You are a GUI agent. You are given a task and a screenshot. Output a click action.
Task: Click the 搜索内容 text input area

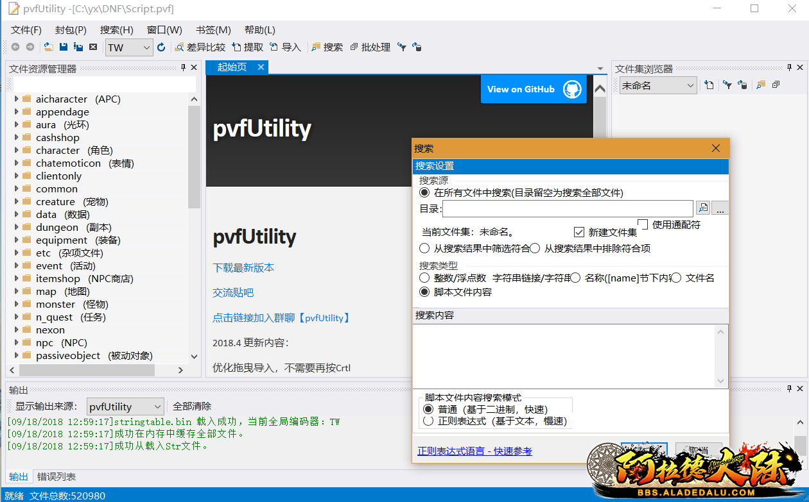click(x=565, y=356)
